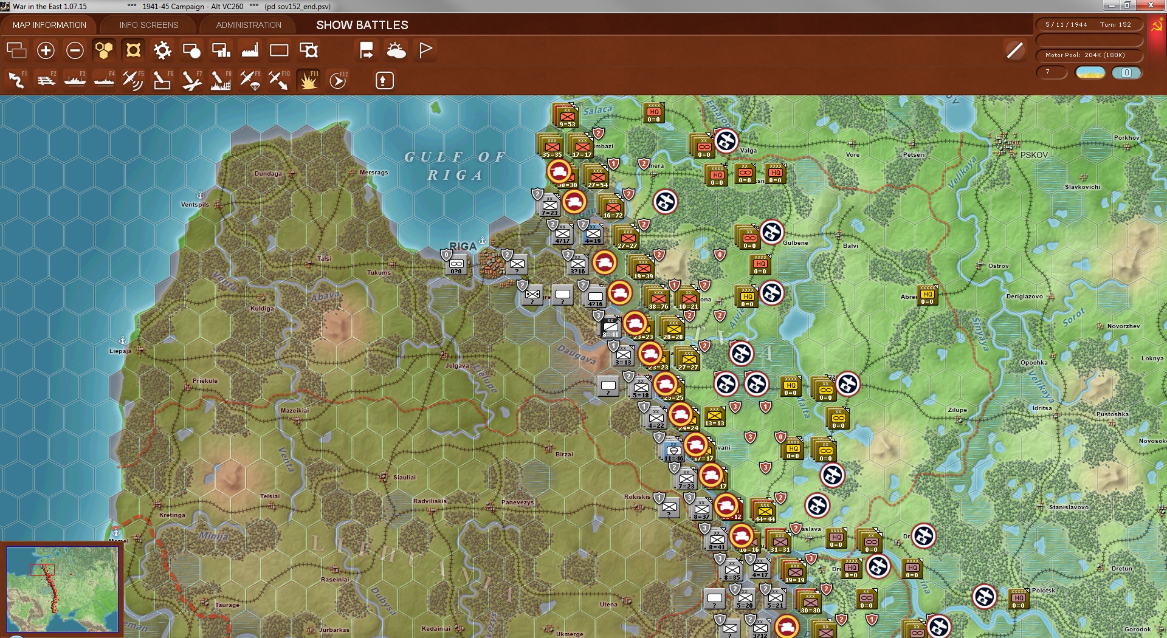Screen dimensions: 1167x638
Task: Select the black Axis counter labeled 8=41
Action: (610, 326)
